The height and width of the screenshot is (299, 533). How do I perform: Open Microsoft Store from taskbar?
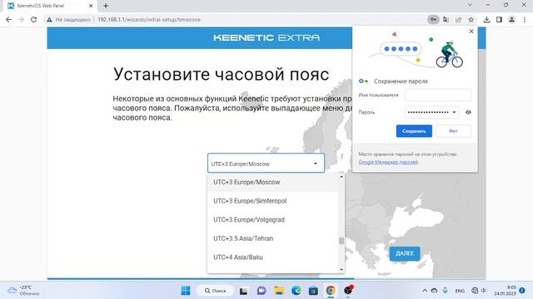pos(313,291)
